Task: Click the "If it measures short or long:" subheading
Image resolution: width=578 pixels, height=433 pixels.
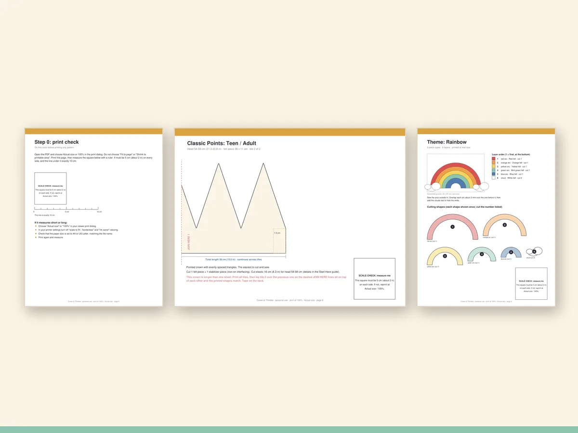Action: click(51, 222)
